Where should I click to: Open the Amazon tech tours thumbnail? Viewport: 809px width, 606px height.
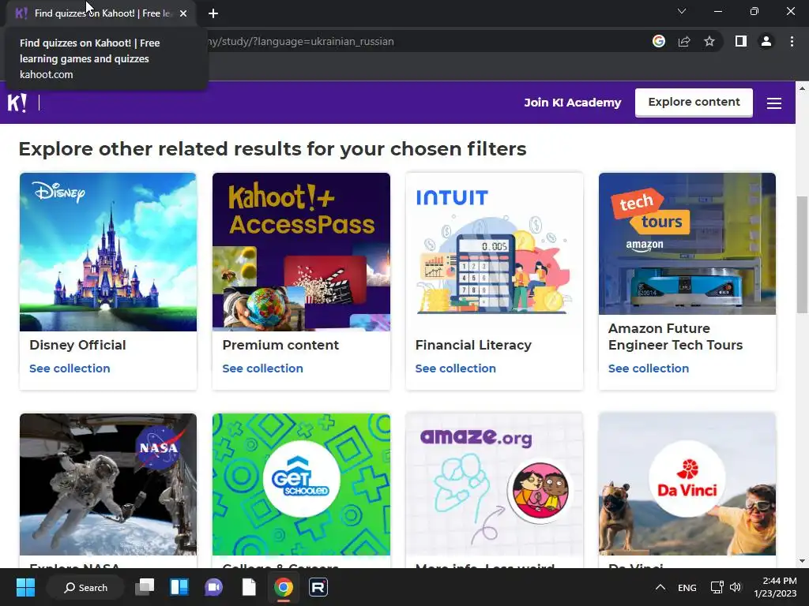687,244
